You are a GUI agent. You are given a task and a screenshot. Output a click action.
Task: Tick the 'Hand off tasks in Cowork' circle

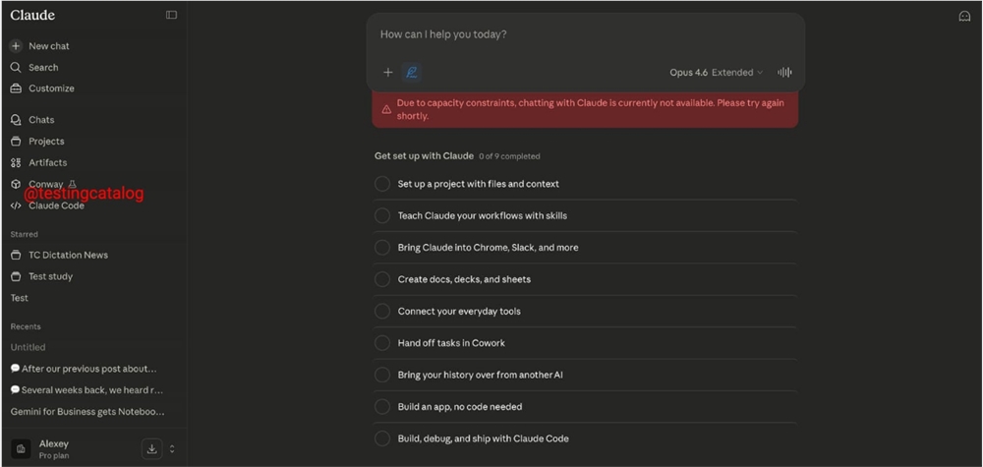(x=382, y=343)
